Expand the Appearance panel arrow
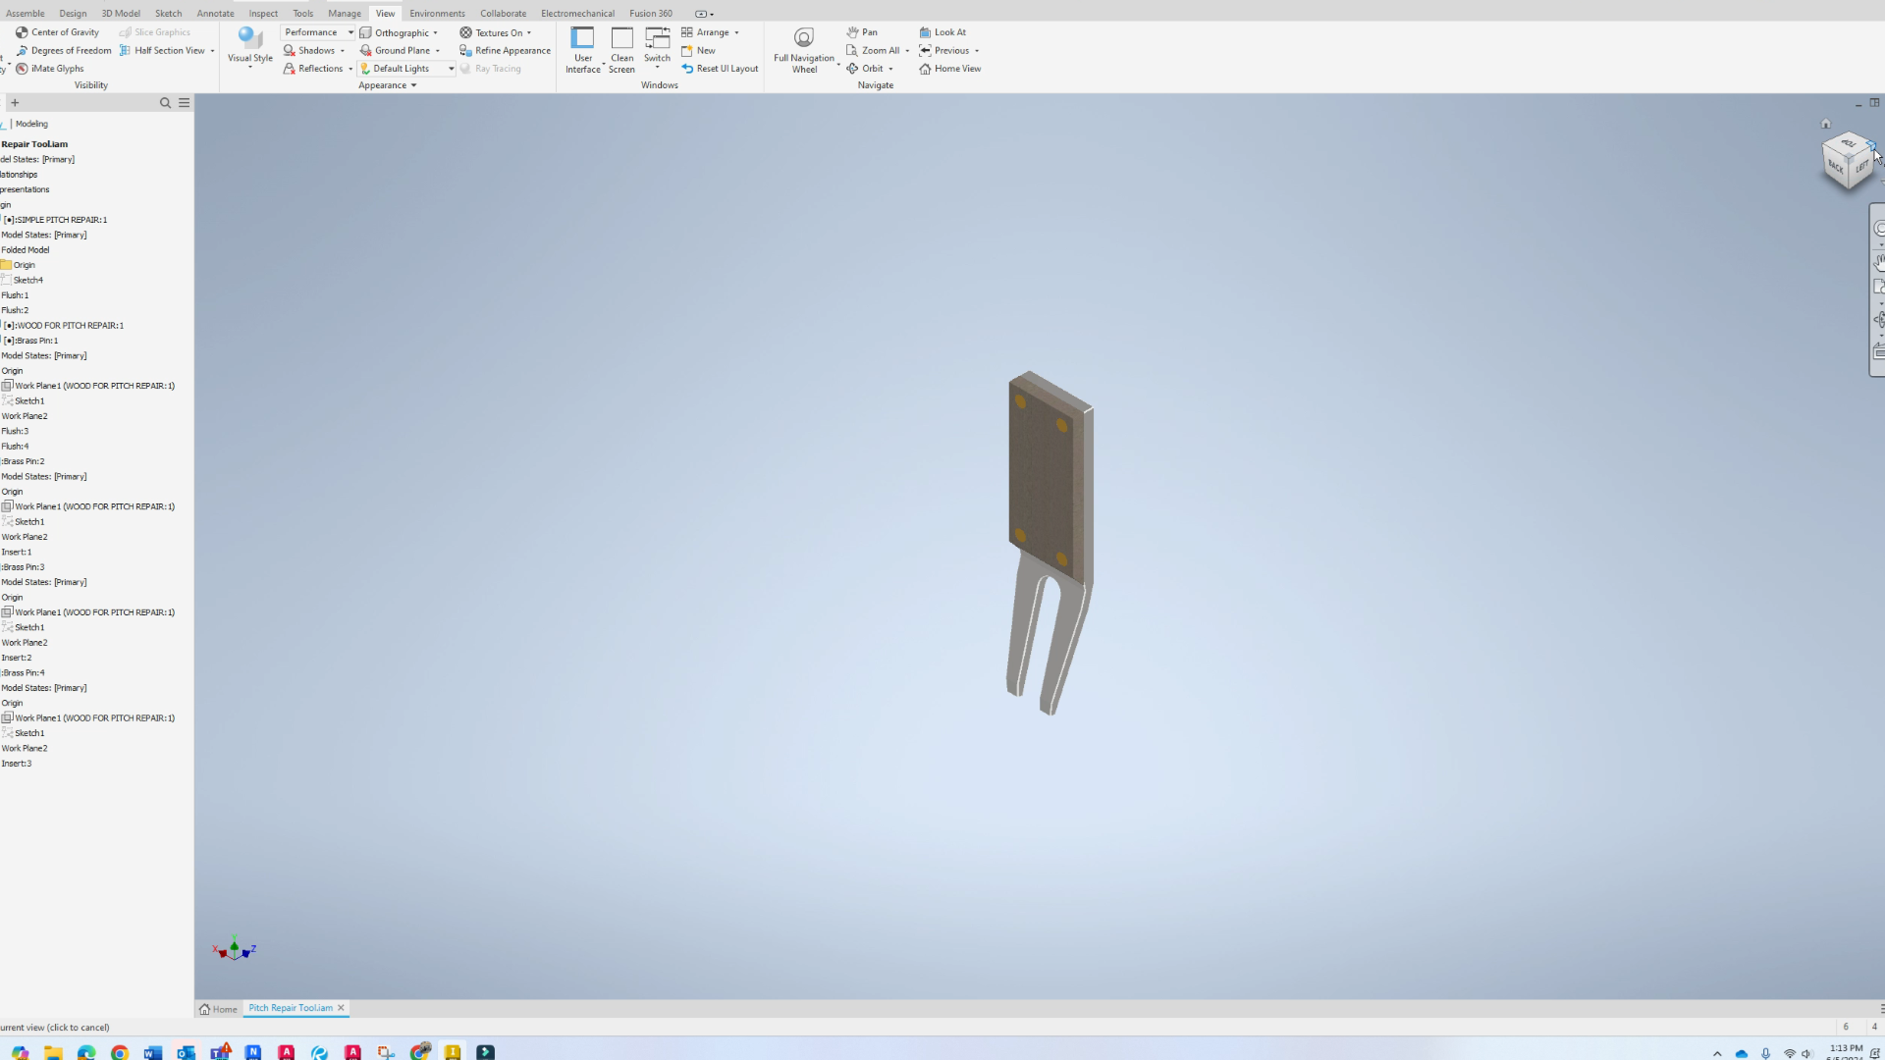Image resolution: width=1885 pixels, height=1060 pixels. click(x=413, y=85)
